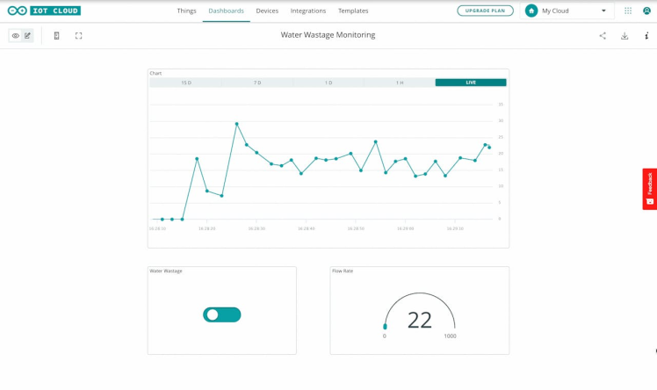Screen dimensions: 657x390
Task: Open fullscreen mode icon
Action: coord(78,36)
